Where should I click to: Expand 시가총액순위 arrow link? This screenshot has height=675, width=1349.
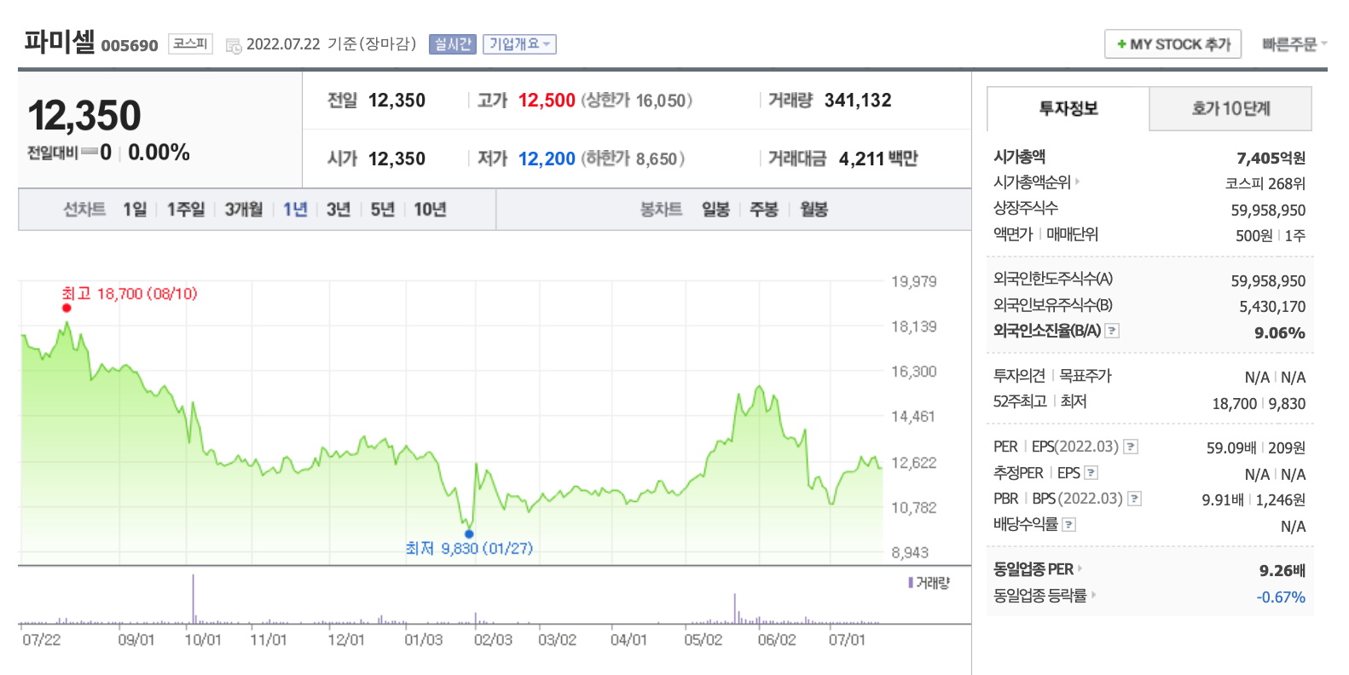click(1078, 181)
